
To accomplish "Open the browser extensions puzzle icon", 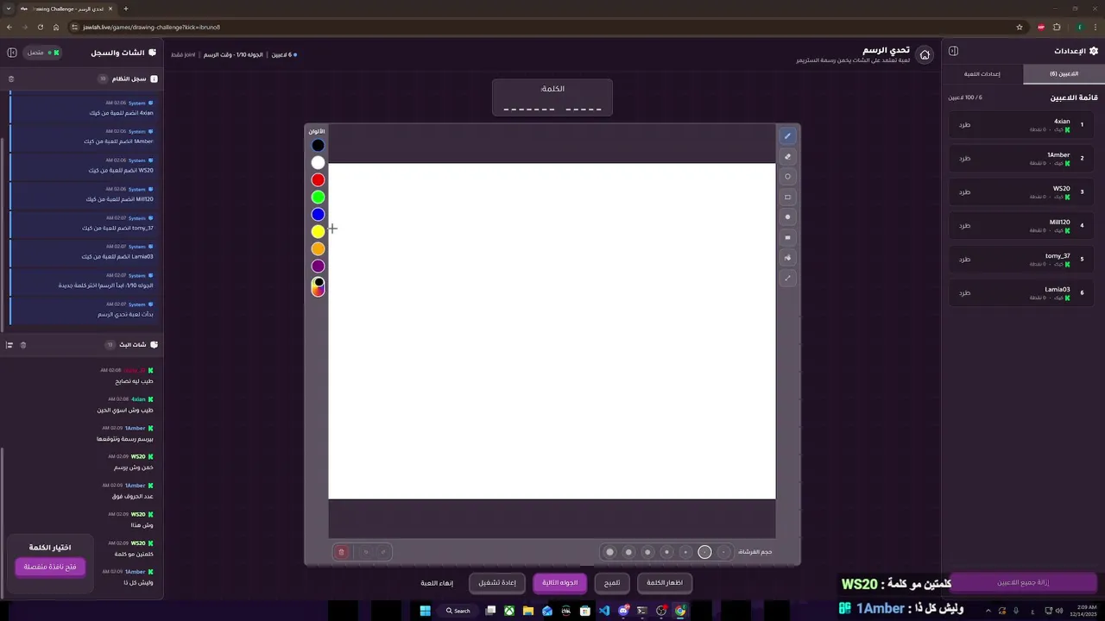I will pyautogui.click(x=1057, y=27).
